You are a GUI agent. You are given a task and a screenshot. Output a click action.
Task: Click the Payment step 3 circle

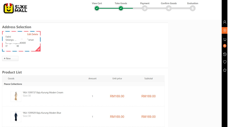click(145, 8)
